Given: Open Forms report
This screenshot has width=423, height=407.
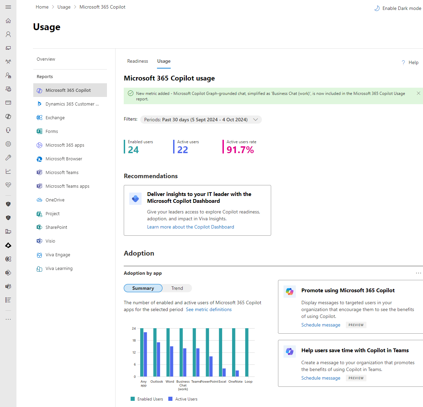Looking at the screenshot, I should tap(70, 131).
